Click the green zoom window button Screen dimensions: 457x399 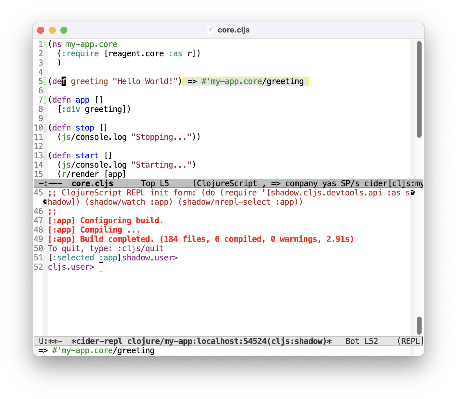pos(64,30)
